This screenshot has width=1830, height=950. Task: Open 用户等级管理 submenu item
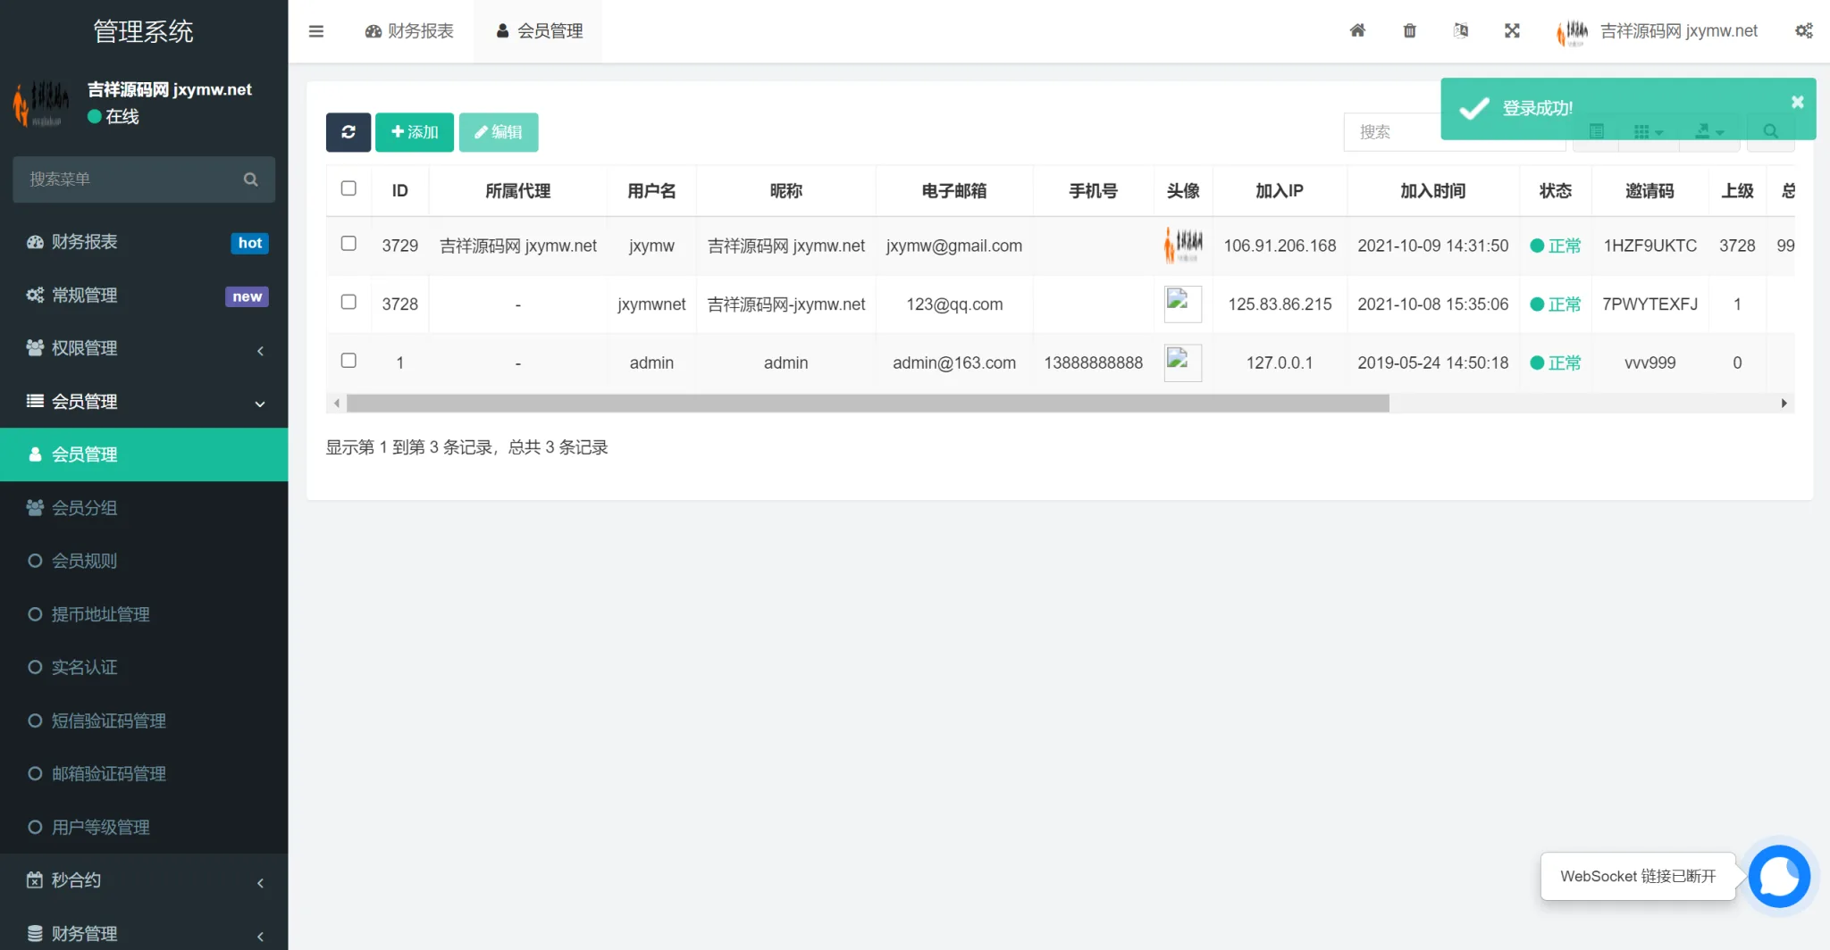(x=143, y=827)
